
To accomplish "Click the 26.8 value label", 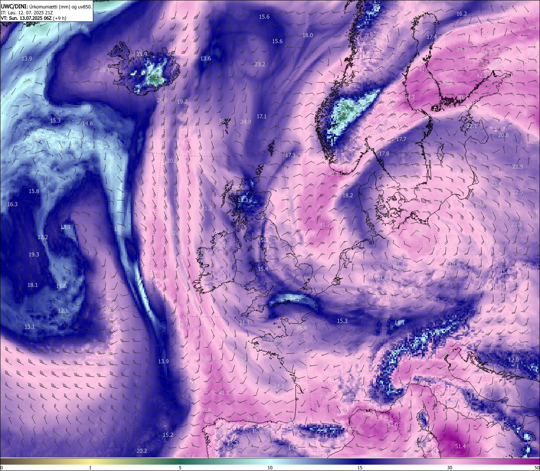I will (302, 328).
